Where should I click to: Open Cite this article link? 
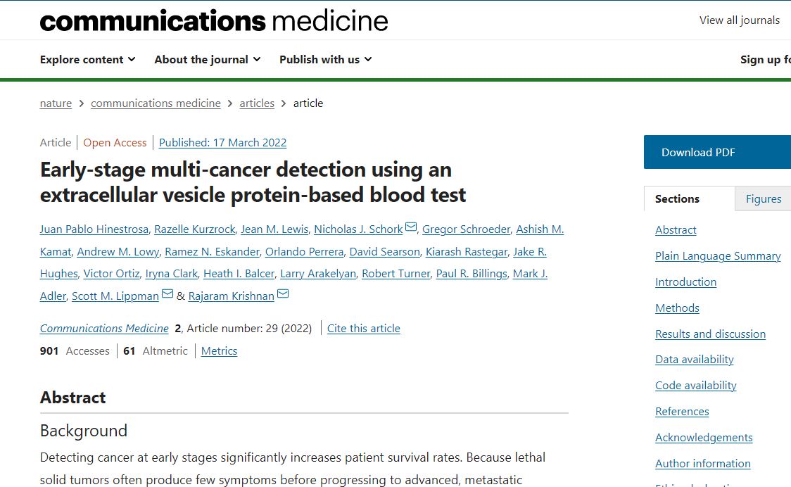click(x=364, y=329)
